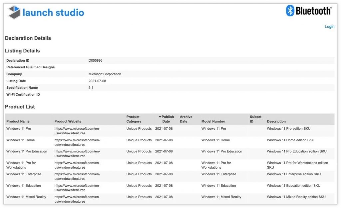This screenshot has height=208, width=341.
Task: Click the Archive Date column header
Action: [x=186, y=119]
